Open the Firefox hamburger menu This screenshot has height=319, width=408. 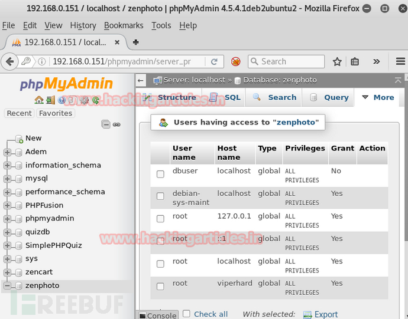click(x=400, y=61)
